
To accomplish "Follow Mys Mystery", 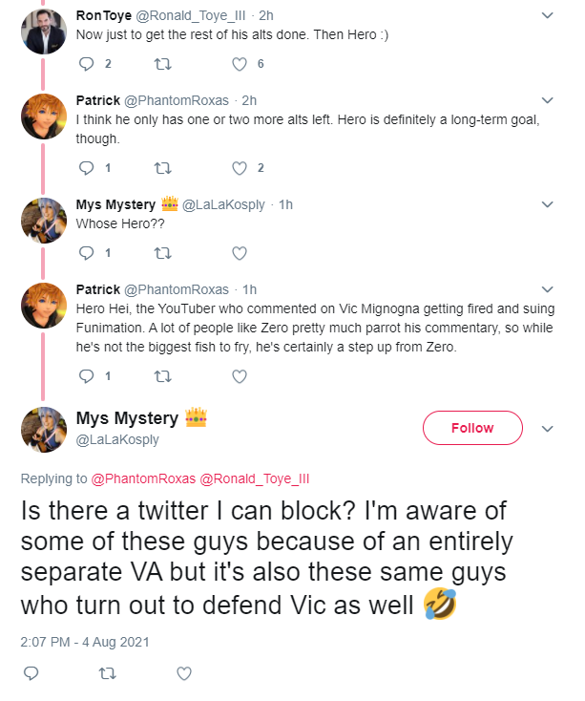I will (x=472, y=428).
